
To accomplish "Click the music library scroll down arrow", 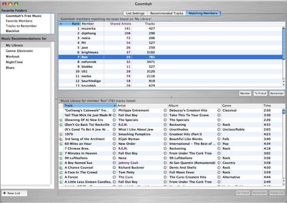I will click(284, 184).
